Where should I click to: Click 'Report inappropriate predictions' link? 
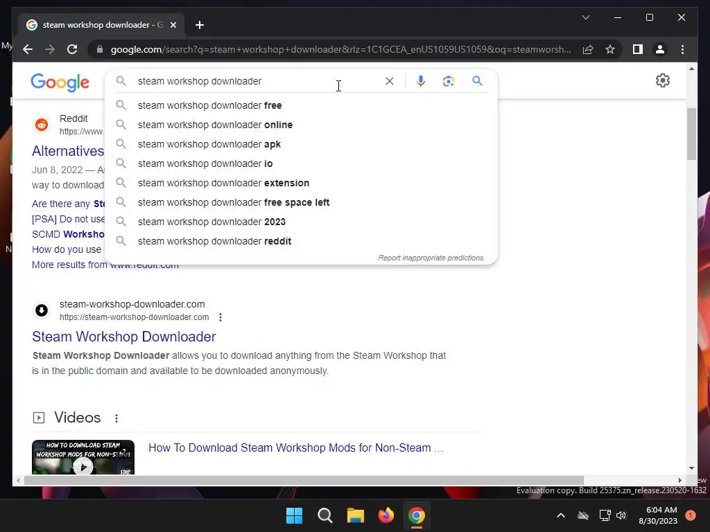(x=431, y=258)
